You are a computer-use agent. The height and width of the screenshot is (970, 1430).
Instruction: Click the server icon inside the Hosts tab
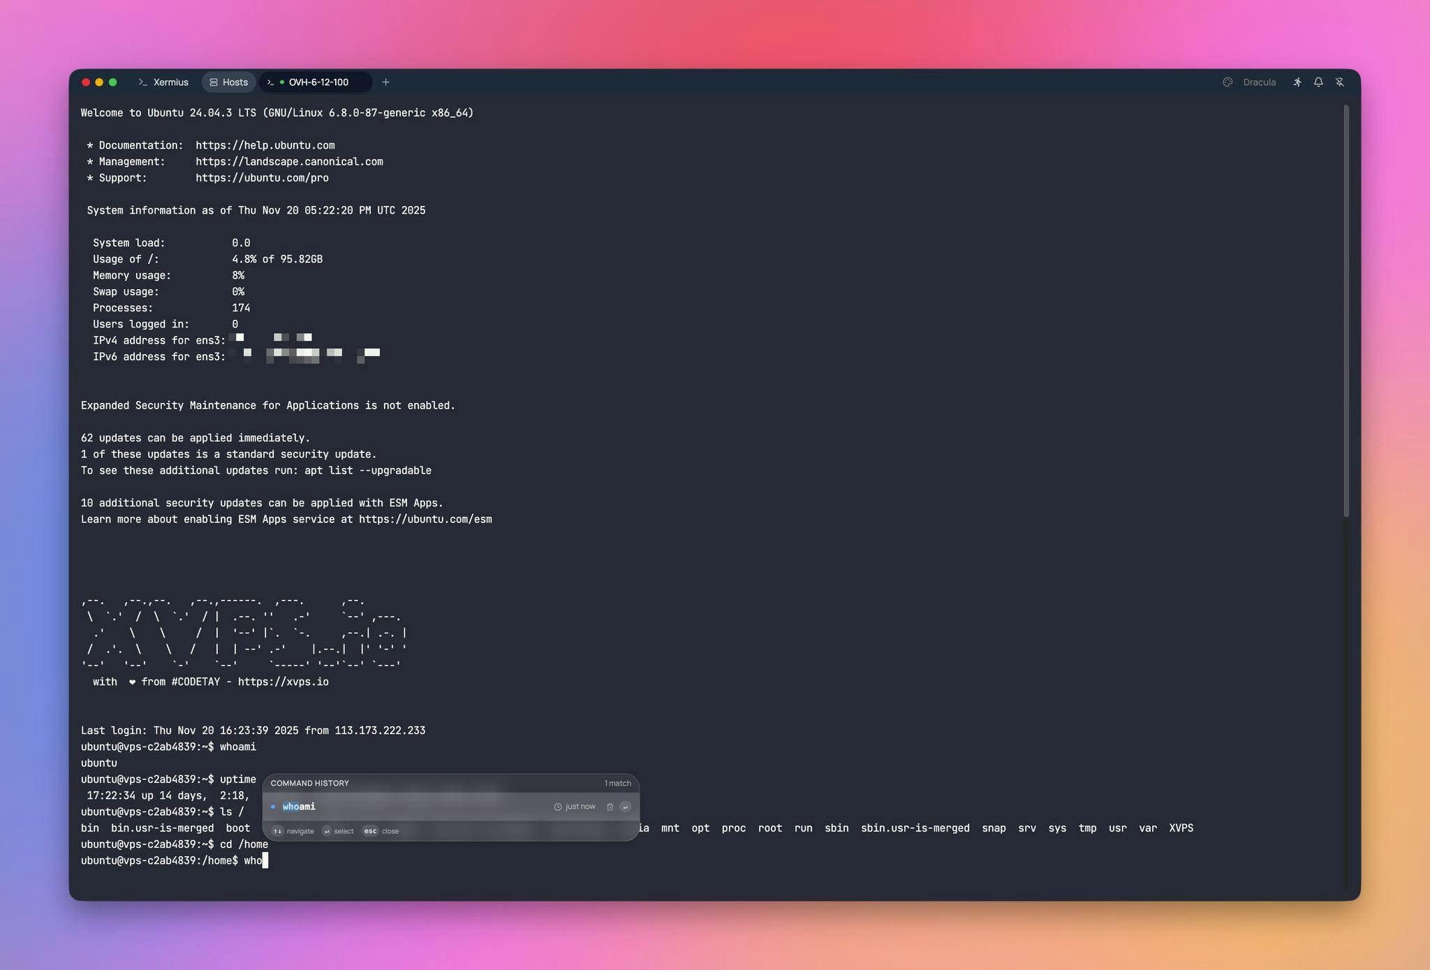coord(214,82)
